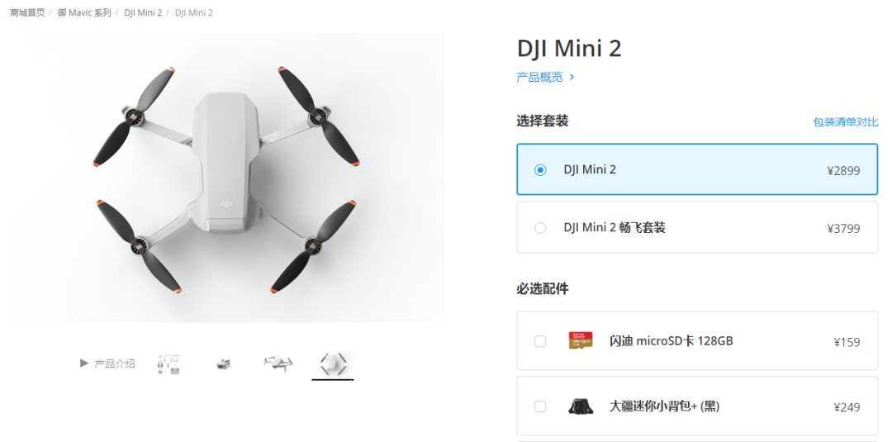892x442 pixels.
Task: Select the DJI Mini 2 radio button
Action: (540, 170)
